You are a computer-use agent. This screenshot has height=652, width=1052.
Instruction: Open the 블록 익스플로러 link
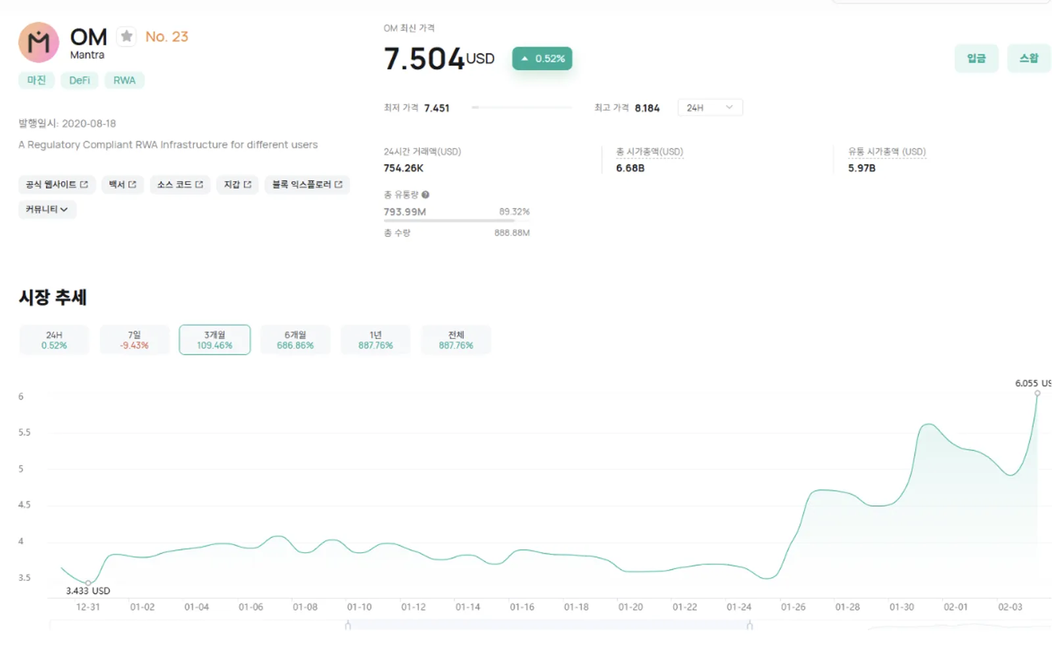click(x=307, y=185)
